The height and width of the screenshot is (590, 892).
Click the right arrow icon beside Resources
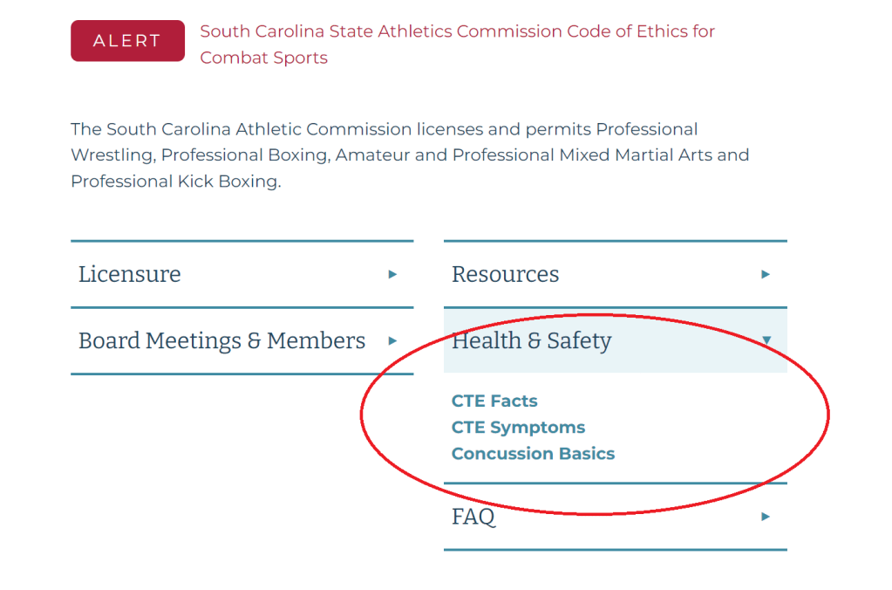[x=766, y=274]
